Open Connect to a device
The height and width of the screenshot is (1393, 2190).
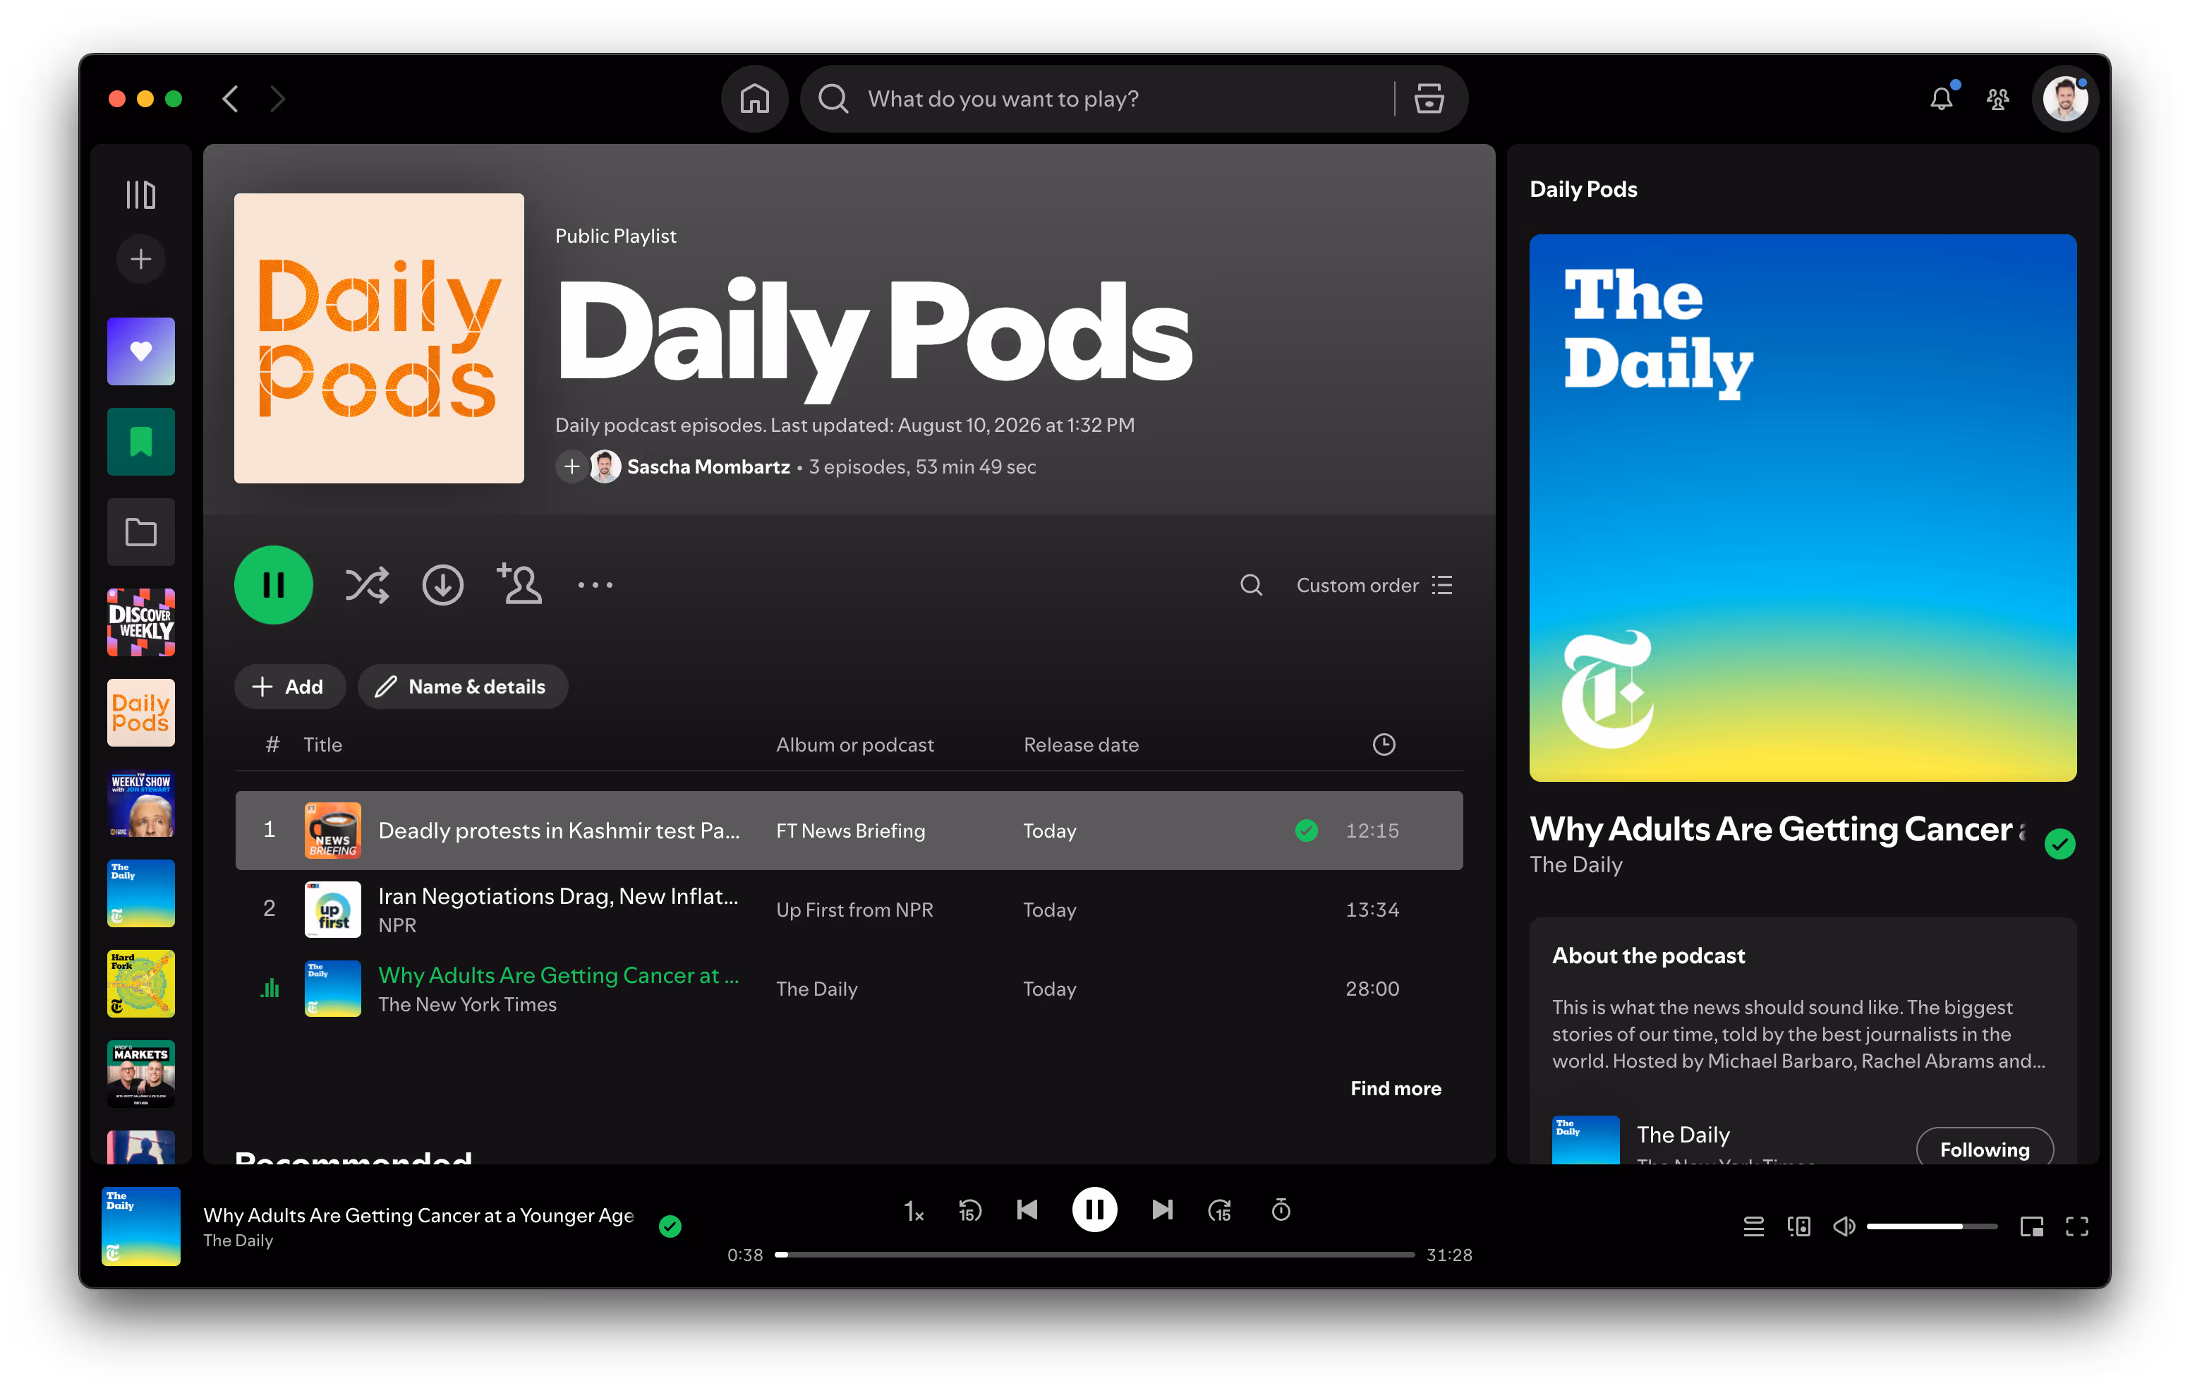[1799, 1226]
